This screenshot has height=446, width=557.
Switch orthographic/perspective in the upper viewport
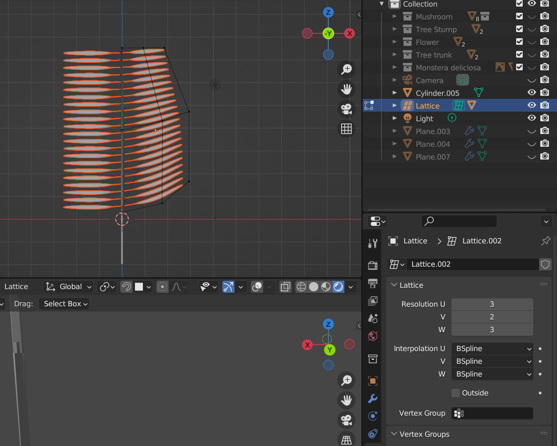tap(346, 129)
